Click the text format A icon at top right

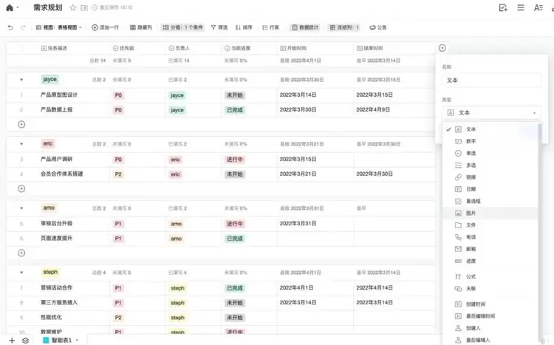tap(538, 7)
